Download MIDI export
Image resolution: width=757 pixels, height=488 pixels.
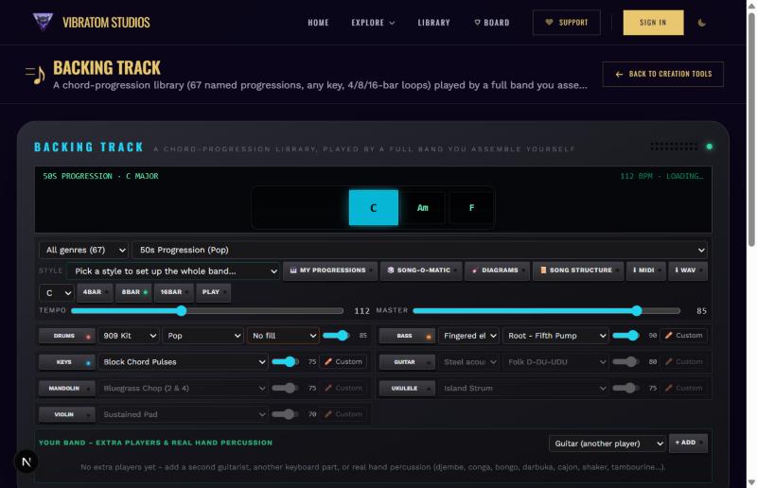[x=645, y=270]
